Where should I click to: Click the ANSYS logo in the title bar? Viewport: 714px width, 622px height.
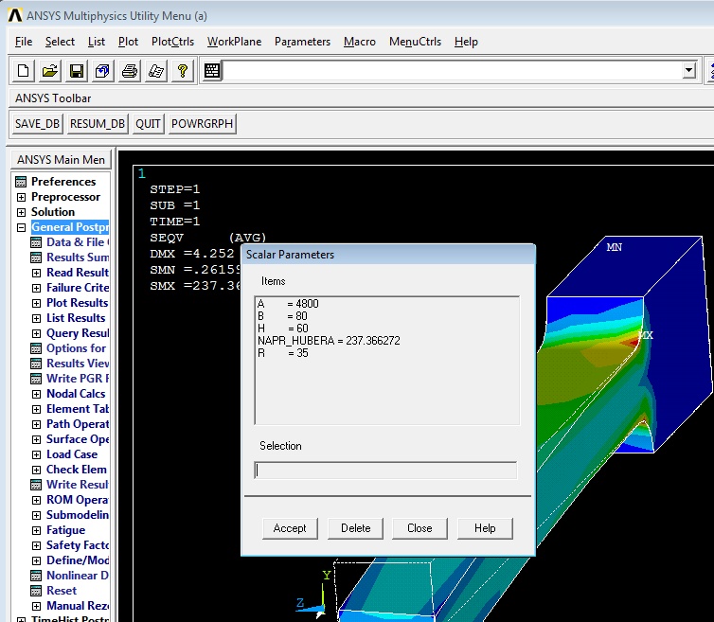pyautogui.click(x=15, y=15)
